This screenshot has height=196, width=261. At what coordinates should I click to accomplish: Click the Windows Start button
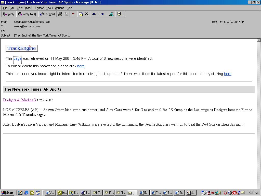[7, 193]
